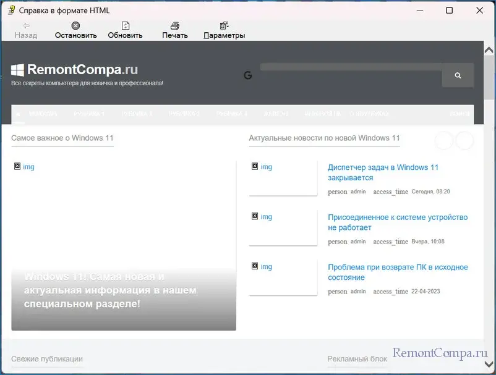Open the article Диспетчер задач в Windows 11 закрывается
This screenshot has height=375, width=496.
pyautogui.click(x=383, y=172)
